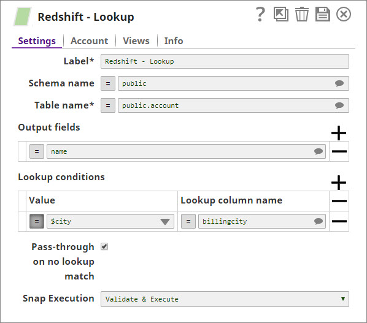Toggle expression button for Table name
This screenshot has height=323, width=367.
click(x=108, y=105)
